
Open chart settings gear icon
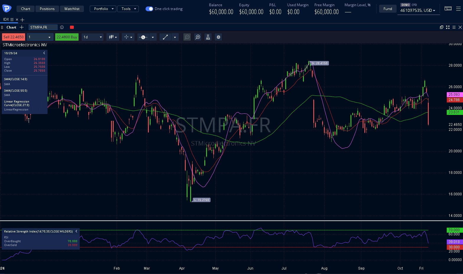point(219,37)
